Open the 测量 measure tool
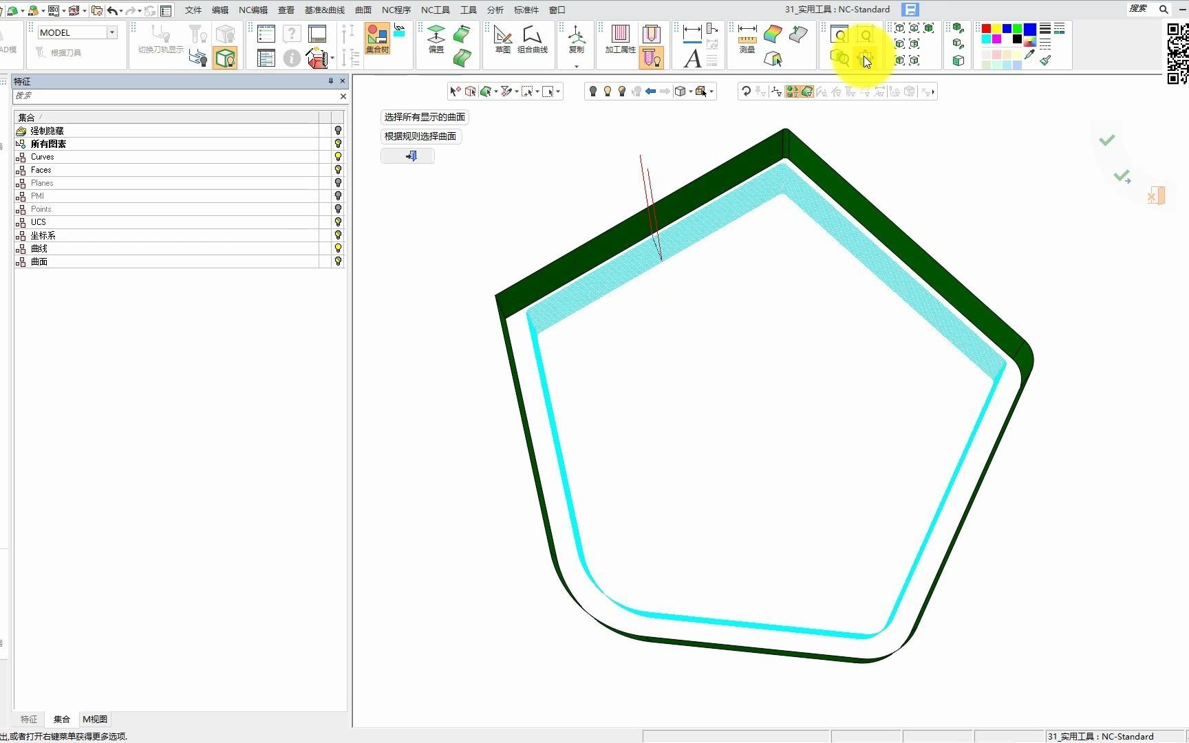This screenshot has width=1189, height=743. coord(747,39)
